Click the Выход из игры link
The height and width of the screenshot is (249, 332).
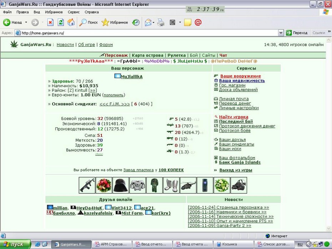(x=236, y=170)
